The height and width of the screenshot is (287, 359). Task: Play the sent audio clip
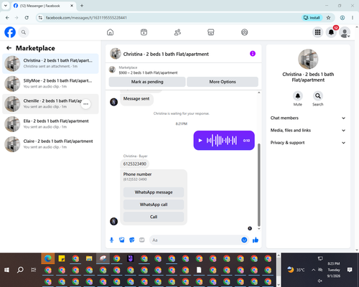pyautogui.click(x=200, y=141)
